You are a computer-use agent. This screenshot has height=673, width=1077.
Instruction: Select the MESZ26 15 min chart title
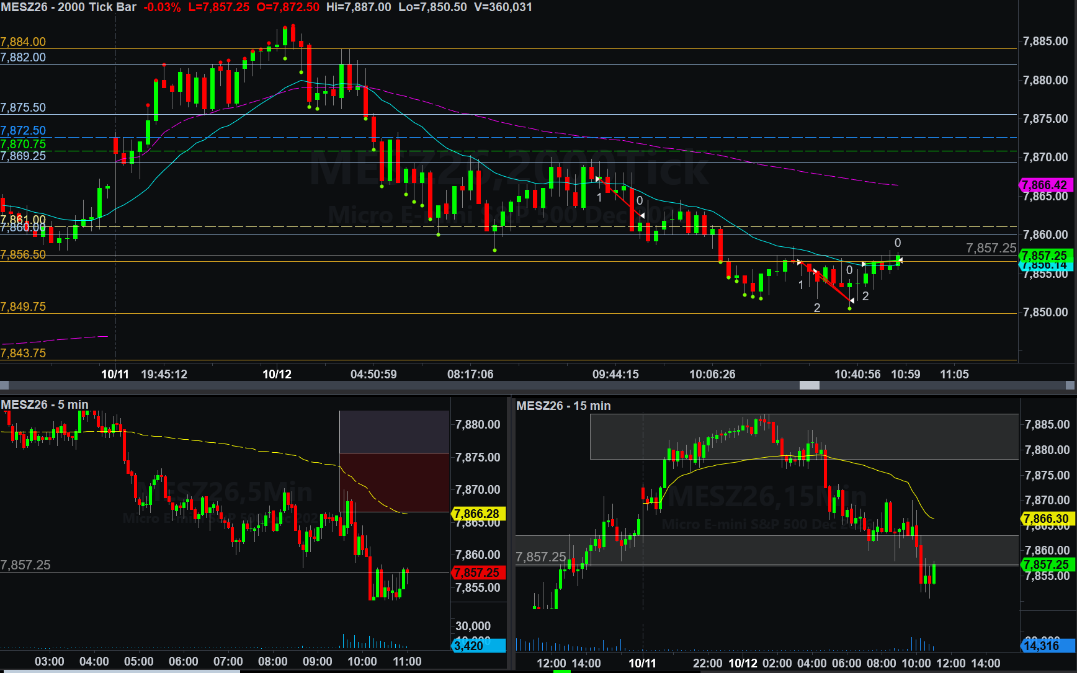click(x=563, y=406)
